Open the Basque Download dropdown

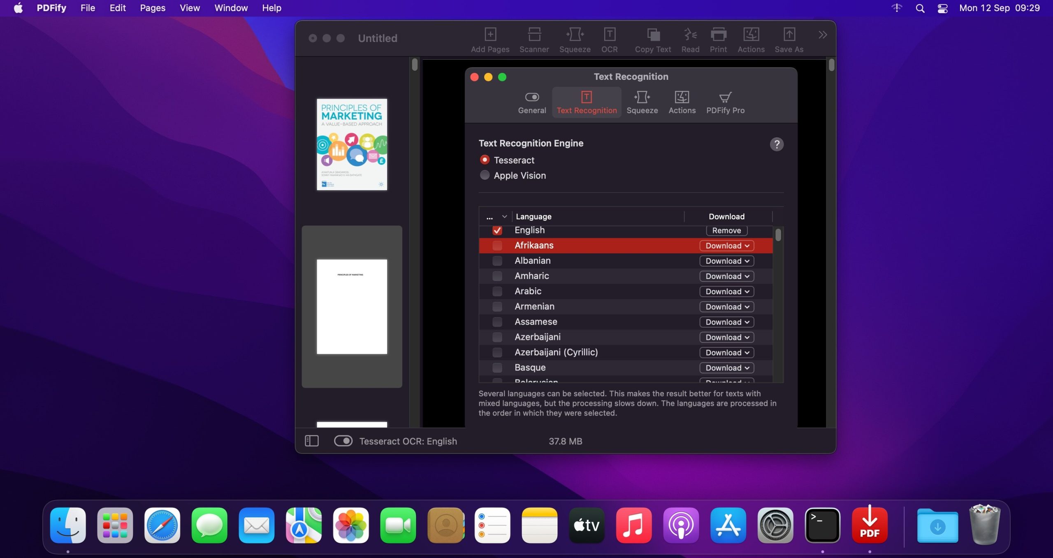point(726,368)
